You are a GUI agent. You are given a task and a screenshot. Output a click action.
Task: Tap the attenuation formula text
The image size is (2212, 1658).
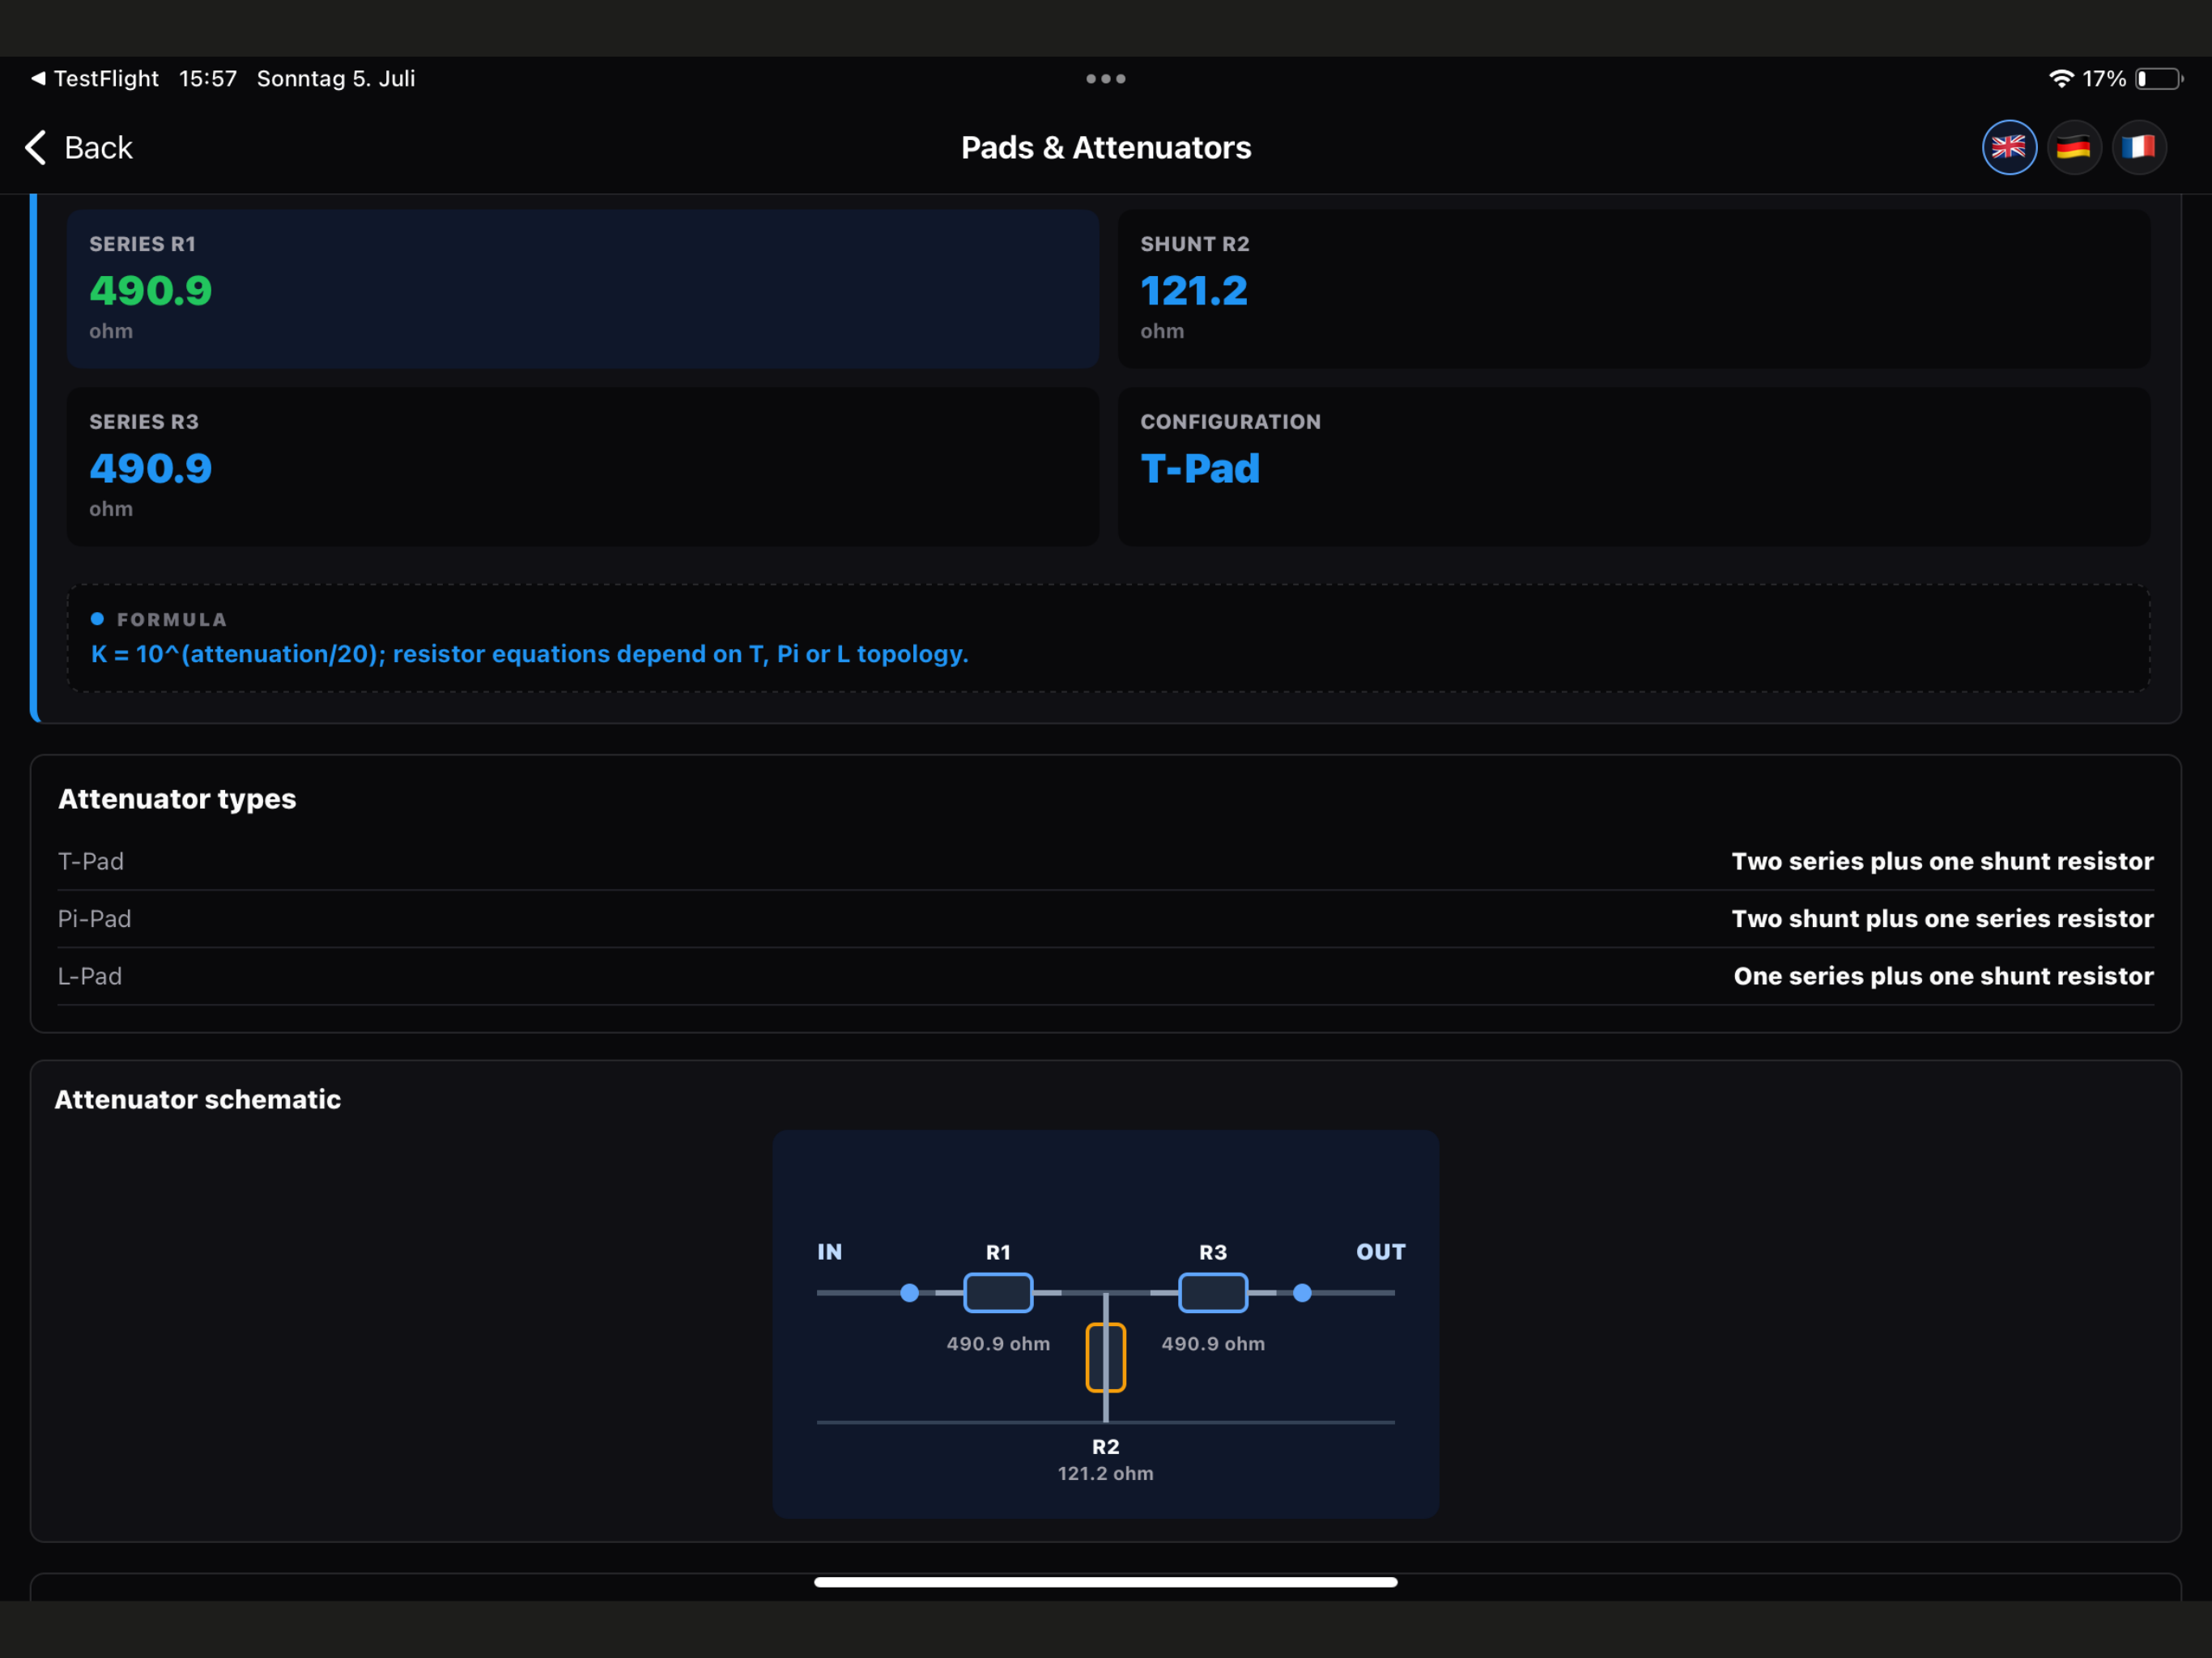pyautogui.click(x=530, y=654)
